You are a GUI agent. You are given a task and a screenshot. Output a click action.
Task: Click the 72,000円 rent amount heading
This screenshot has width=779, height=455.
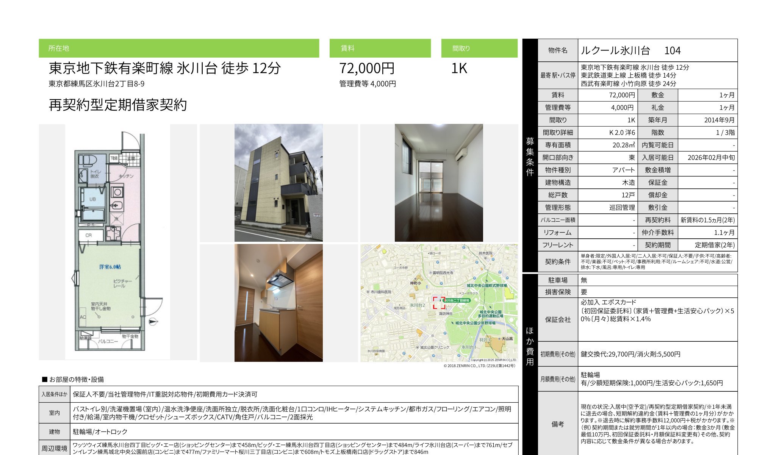[x=367, y=68]
